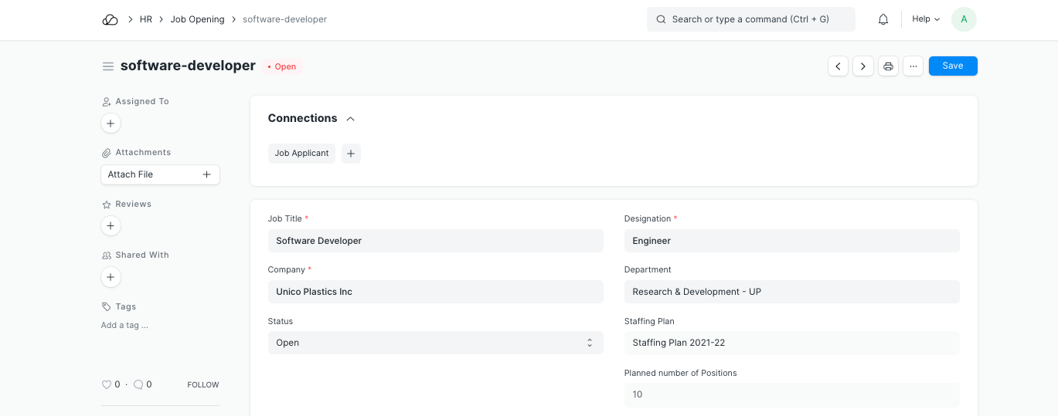Click the Save button
Image resolution: width=1058 pixels, height=416 pixels.
pos(952,66)
